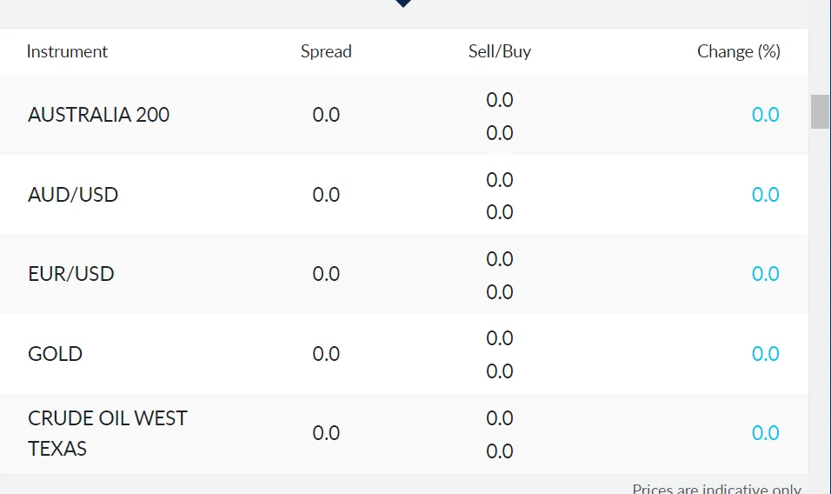The width and height of the screenshot is (831, 494).
Task: Select the AUD/USD instrument row
Action: 73,195
